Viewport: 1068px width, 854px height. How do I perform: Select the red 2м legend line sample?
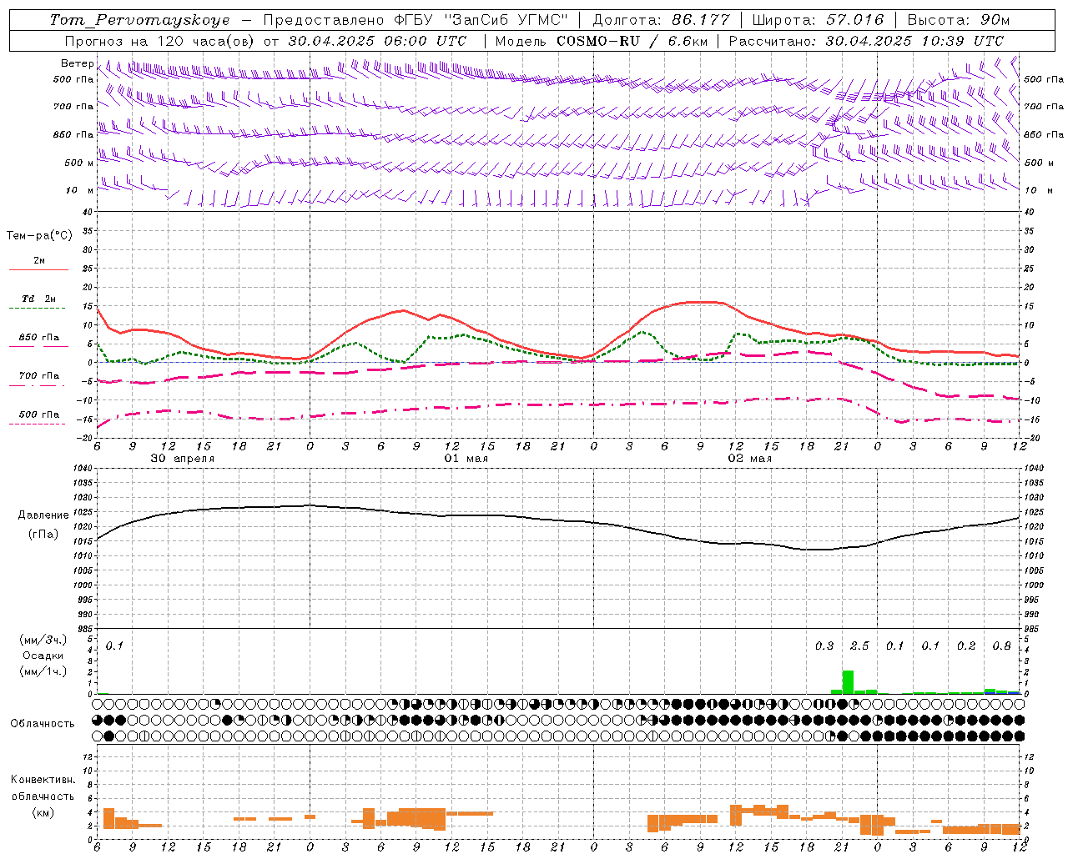[38, 269]
